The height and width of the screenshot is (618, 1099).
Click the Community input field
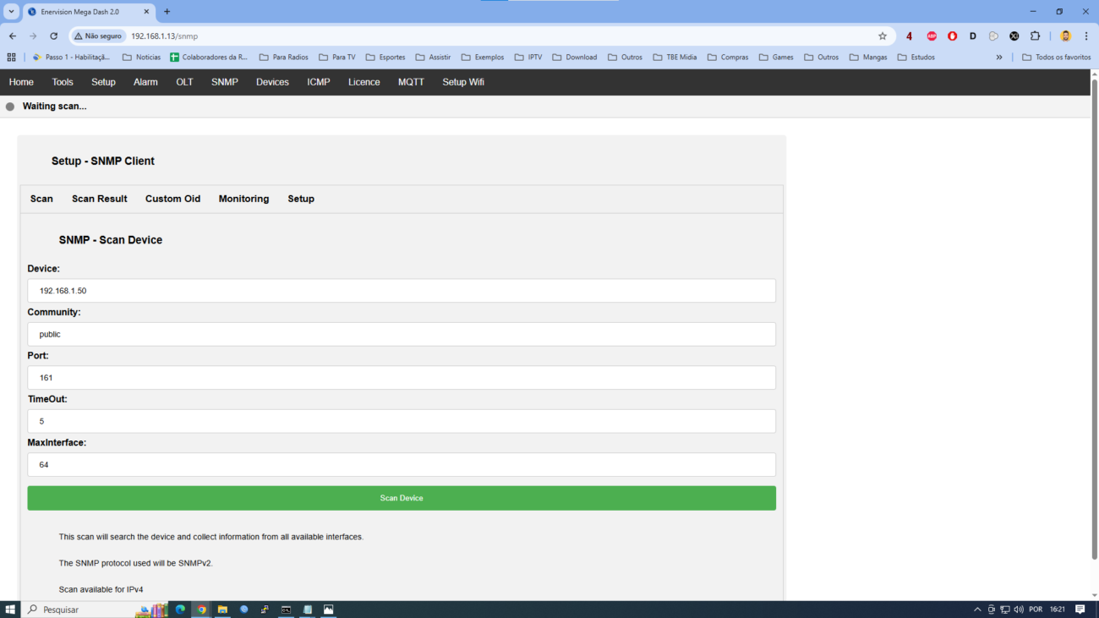402,334
